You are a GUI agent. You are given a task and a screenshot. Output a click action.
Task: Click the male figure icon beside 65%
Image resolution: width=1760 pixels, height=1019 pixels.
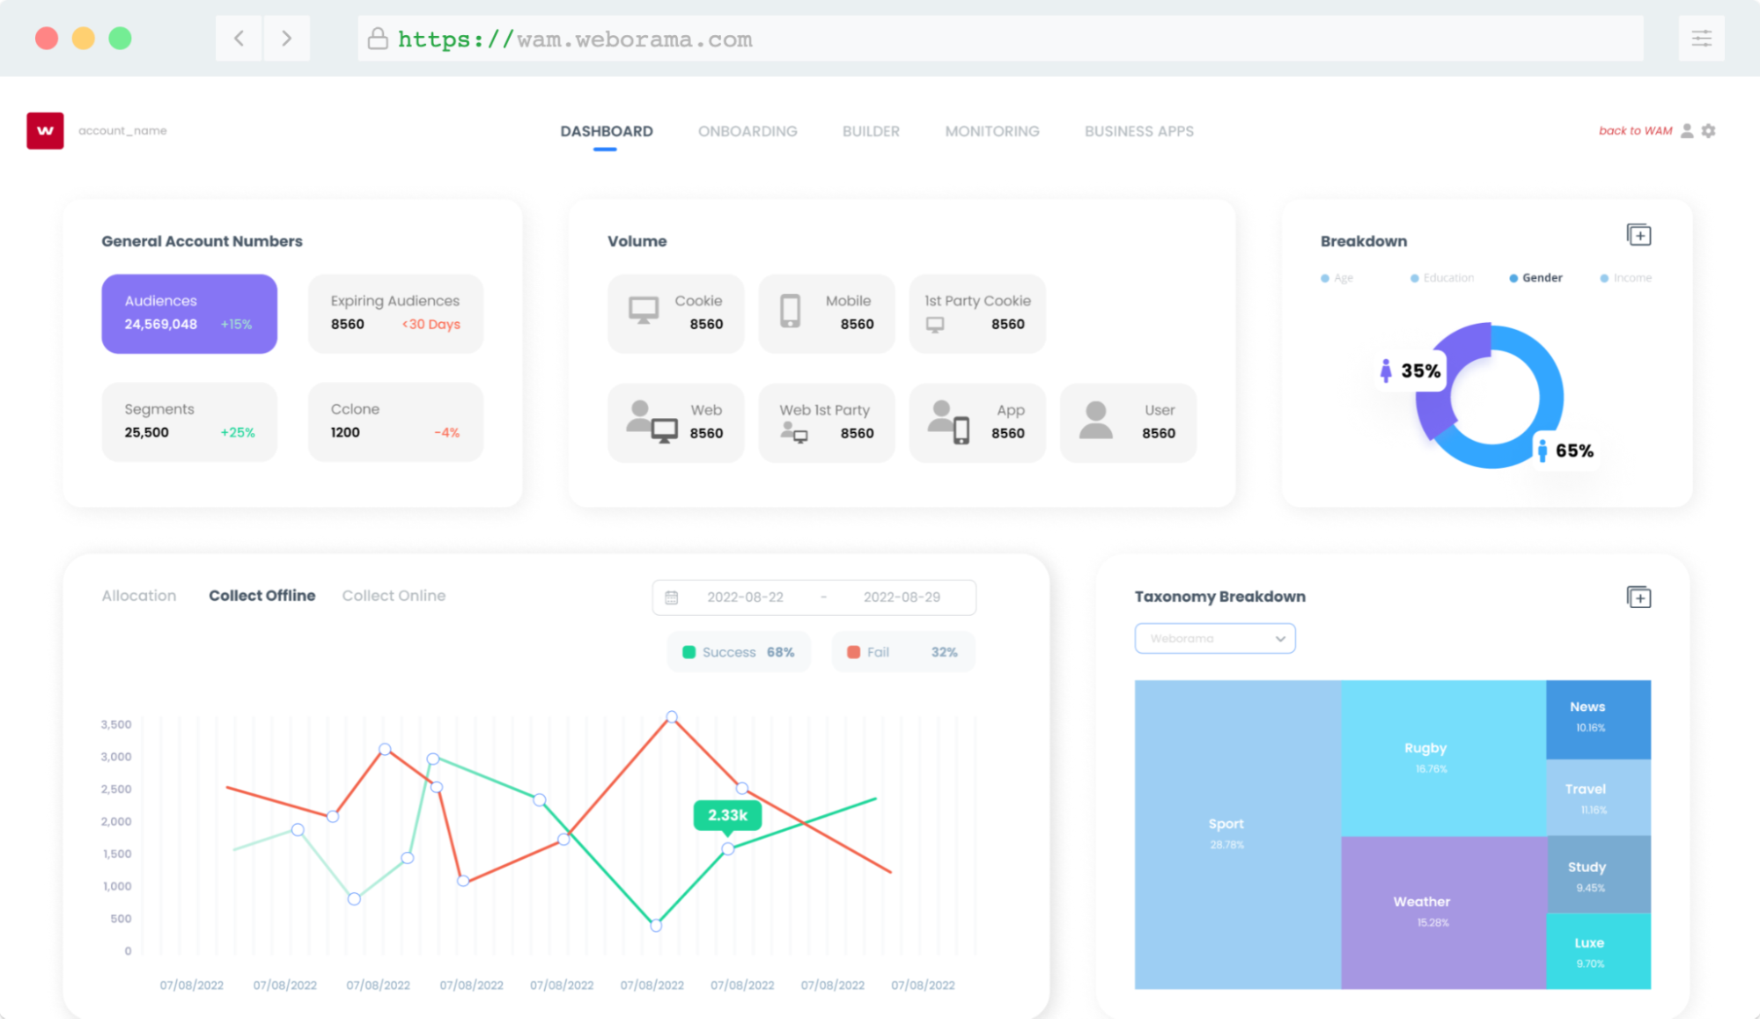tap(1543, 451)
